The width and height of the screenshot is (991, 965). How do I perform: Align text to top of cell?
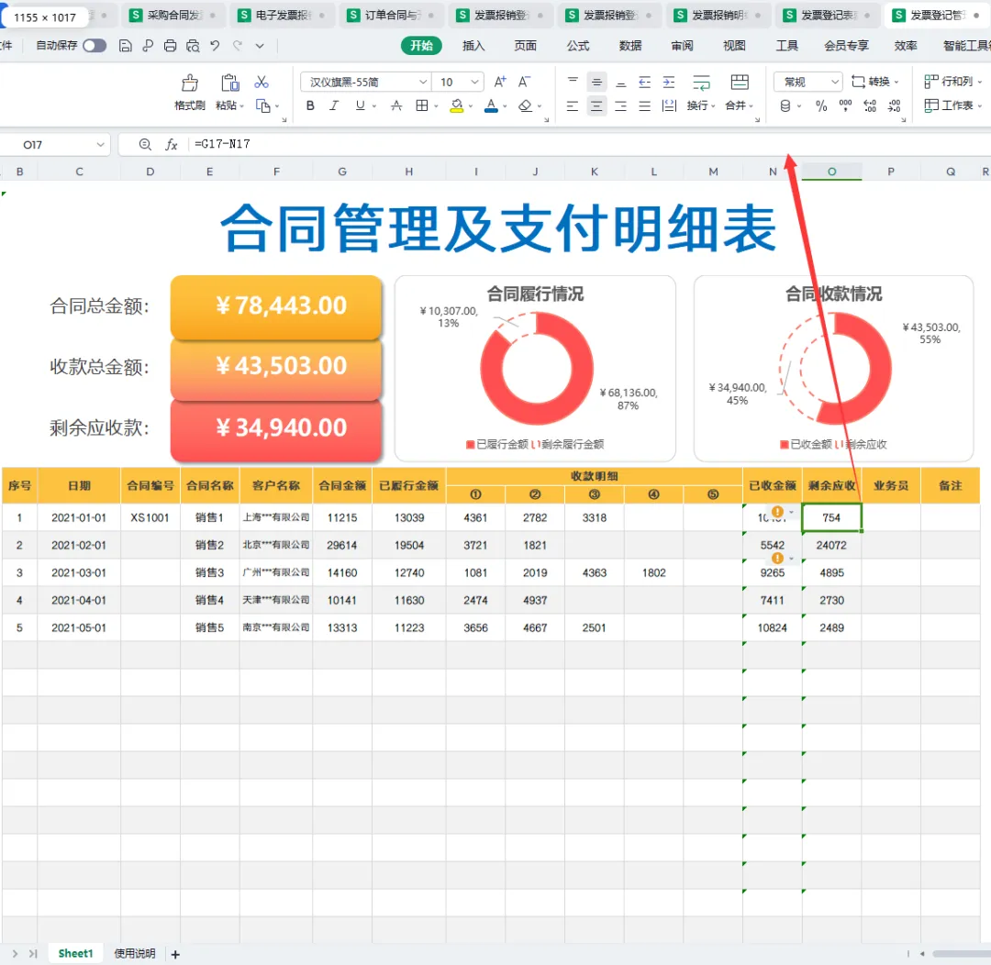click(573, 83)
